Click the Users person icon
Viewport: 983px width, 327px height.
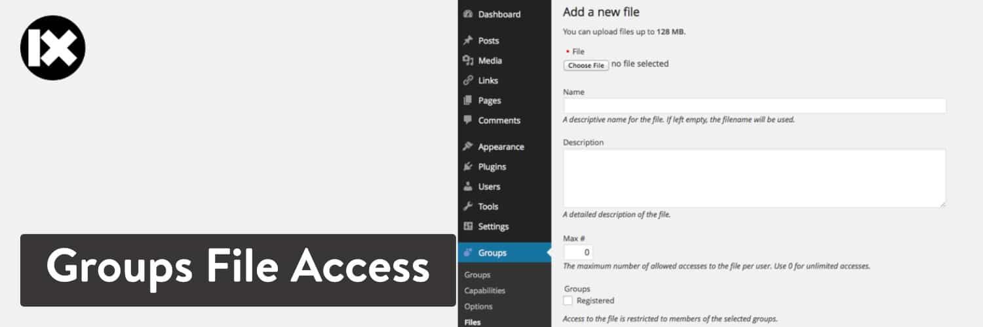(x=468, y=186)
